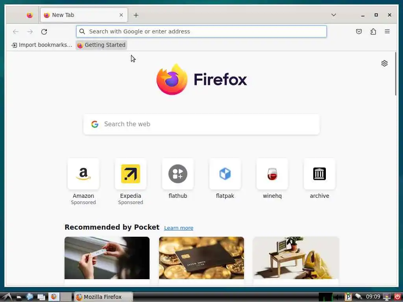Image resolution: width=403 pixels, height=302 pixels.
Task: Click the volume speaker icon in the tray
Action: click(337, 297)
